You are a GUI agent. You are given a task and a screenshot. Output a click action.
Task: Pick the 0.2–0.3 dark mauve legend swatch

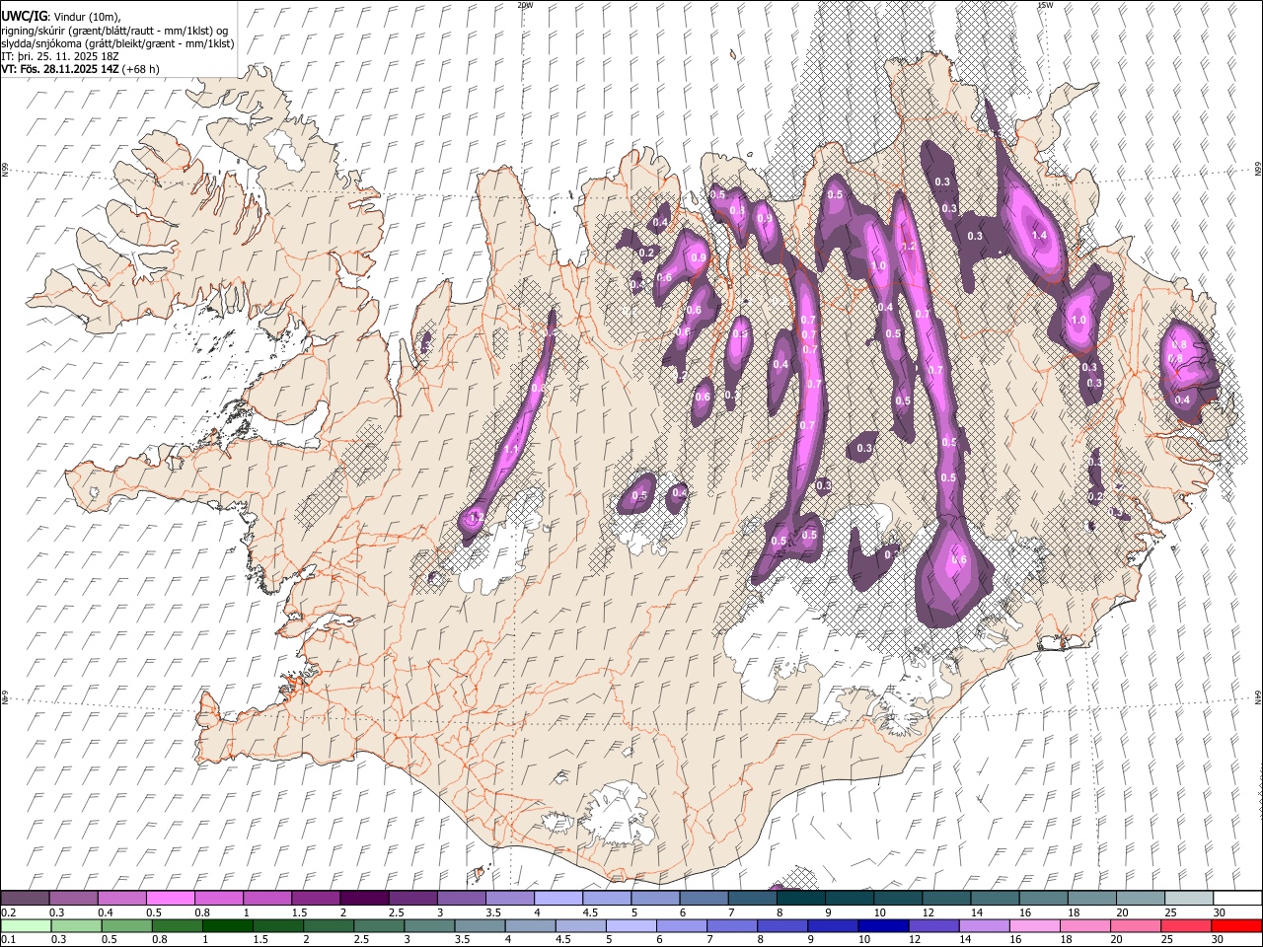25,898
